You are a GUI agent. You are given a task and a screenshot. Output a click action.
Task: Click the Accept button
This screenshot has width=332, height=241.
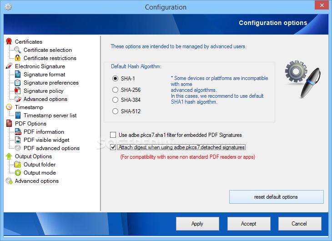249,224
